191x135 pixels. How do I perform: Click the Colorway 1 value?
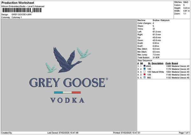pyautogui.click(x=17, y=18)
